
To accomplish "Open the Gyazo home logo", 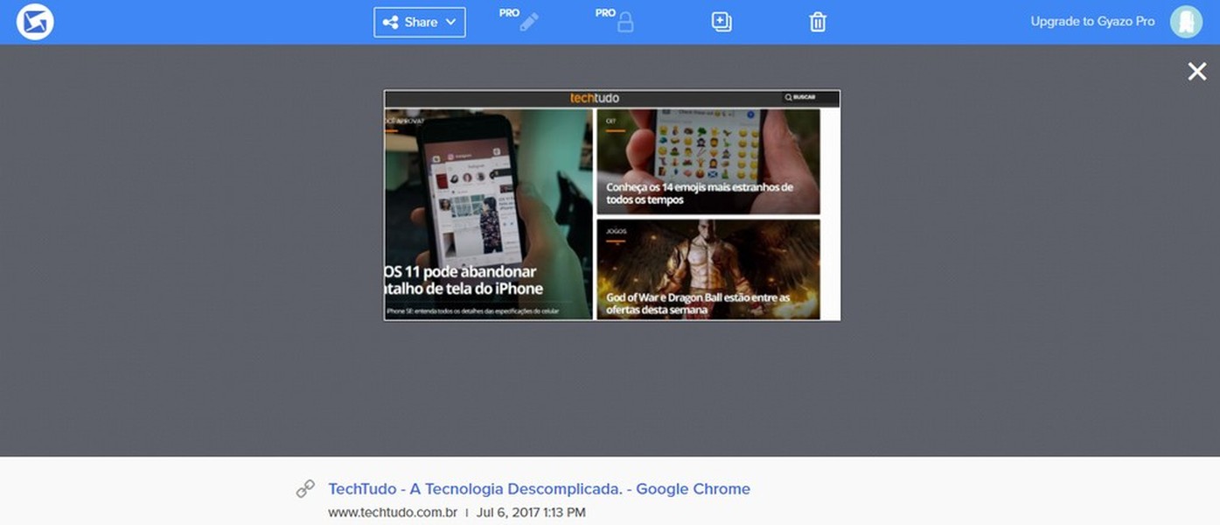I will click(x=35, y=22).
